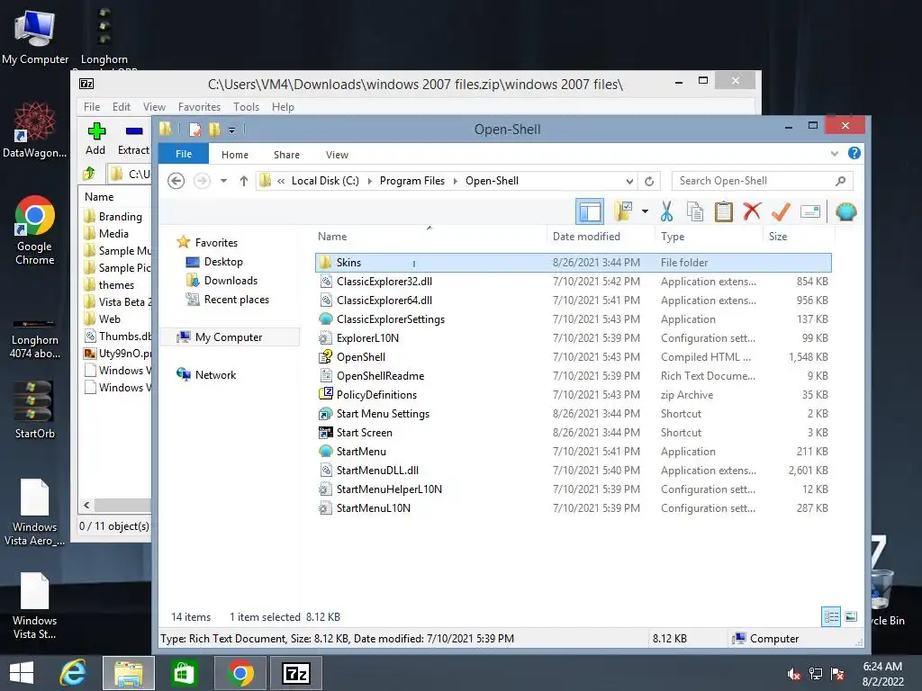Click the folder options toolbar icon
The width and height of the screenshot is (922, 691).
[623, 211]
